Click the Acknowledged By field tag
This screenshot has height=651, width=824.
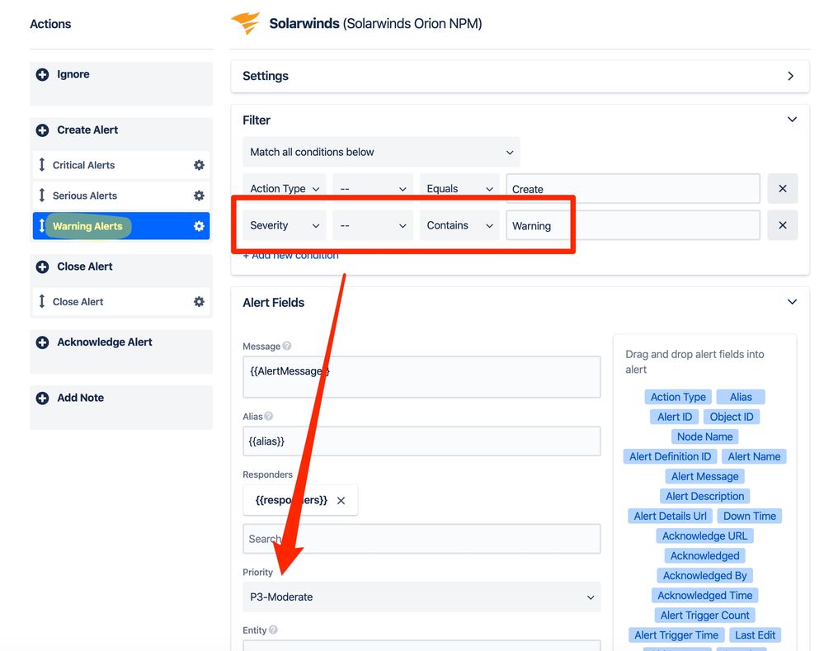coord(704,576)
